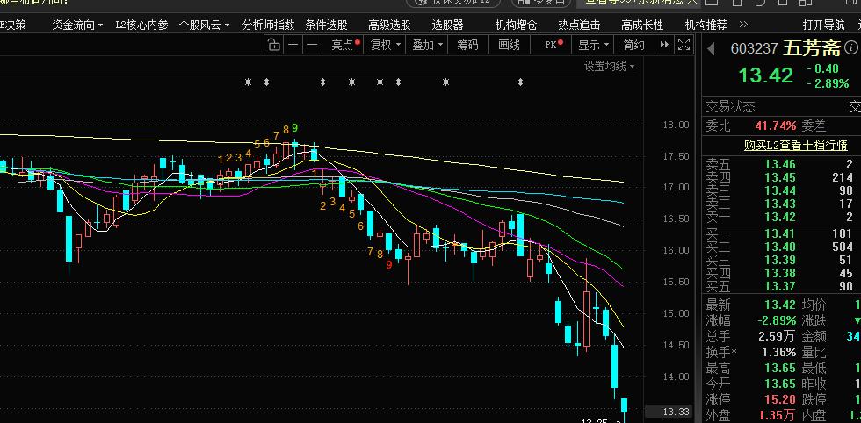Viewport: 861px width, 423px height.
Task: Toggle the 筹码 chips distribution view
Action: tap(467, 45)
